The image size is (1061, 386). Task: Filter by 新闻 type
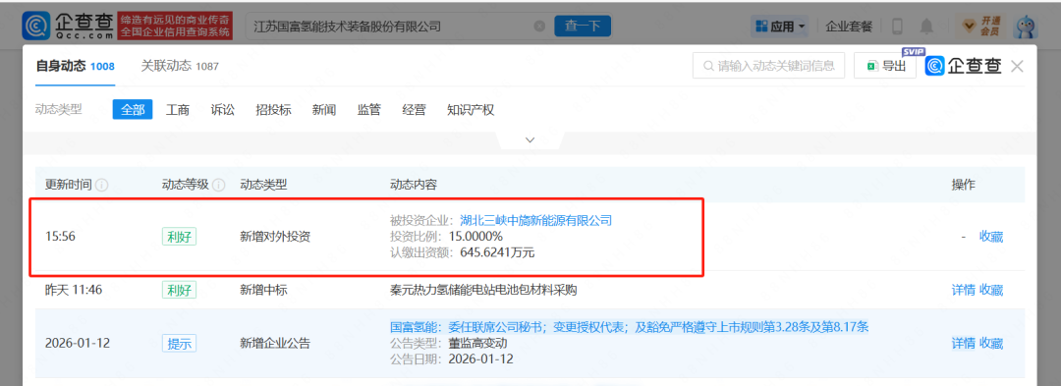click(324, 109)
